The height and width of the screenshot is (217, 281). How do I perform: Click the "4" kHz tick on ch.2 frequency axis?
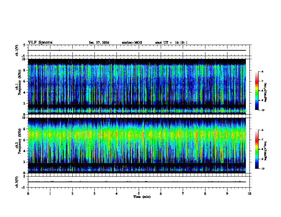(25, 151)
